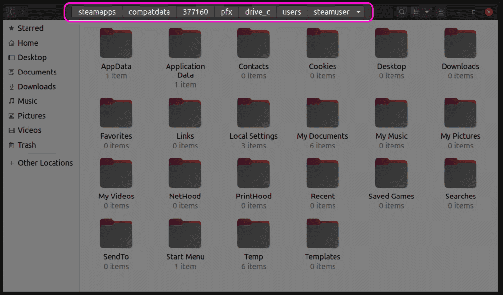This screenshot has height=295, width=503.
Task: Open the My Music folder
Action: [391, 113]
